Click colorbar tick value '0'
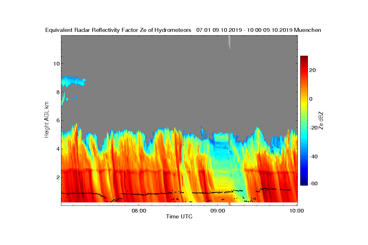 coord(311,99)
